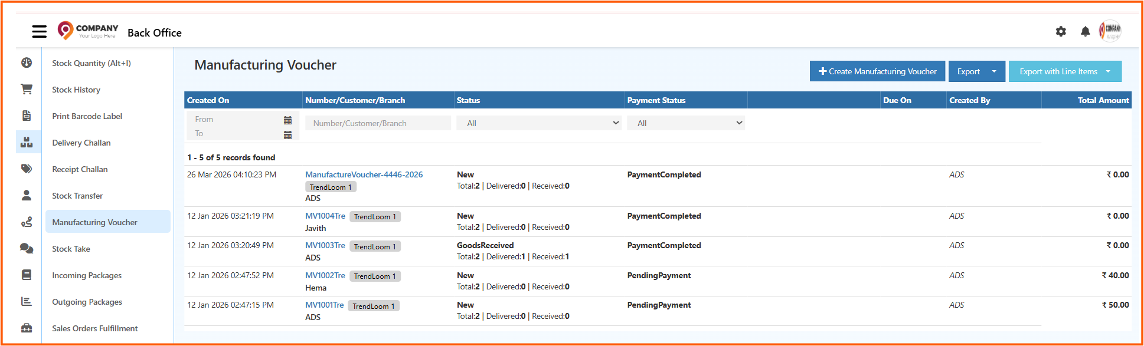This screenshot has height=346, width=1144.
Task: Open the notifications bell
Action: tap(1085, 31)
